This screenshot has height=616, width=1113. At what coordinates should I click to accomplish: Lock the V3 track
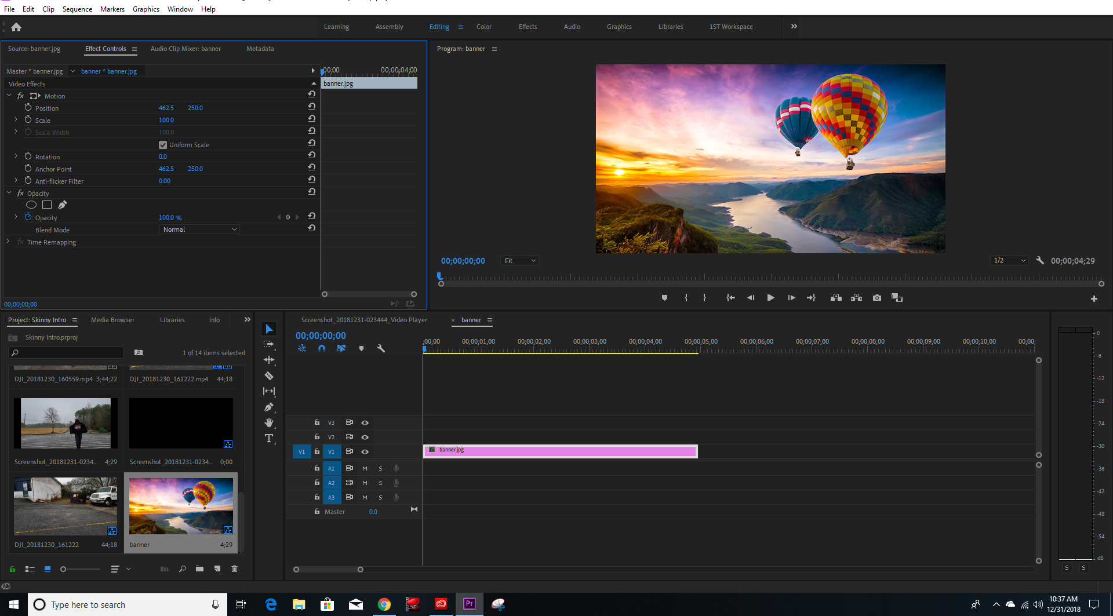coord(317,422)
